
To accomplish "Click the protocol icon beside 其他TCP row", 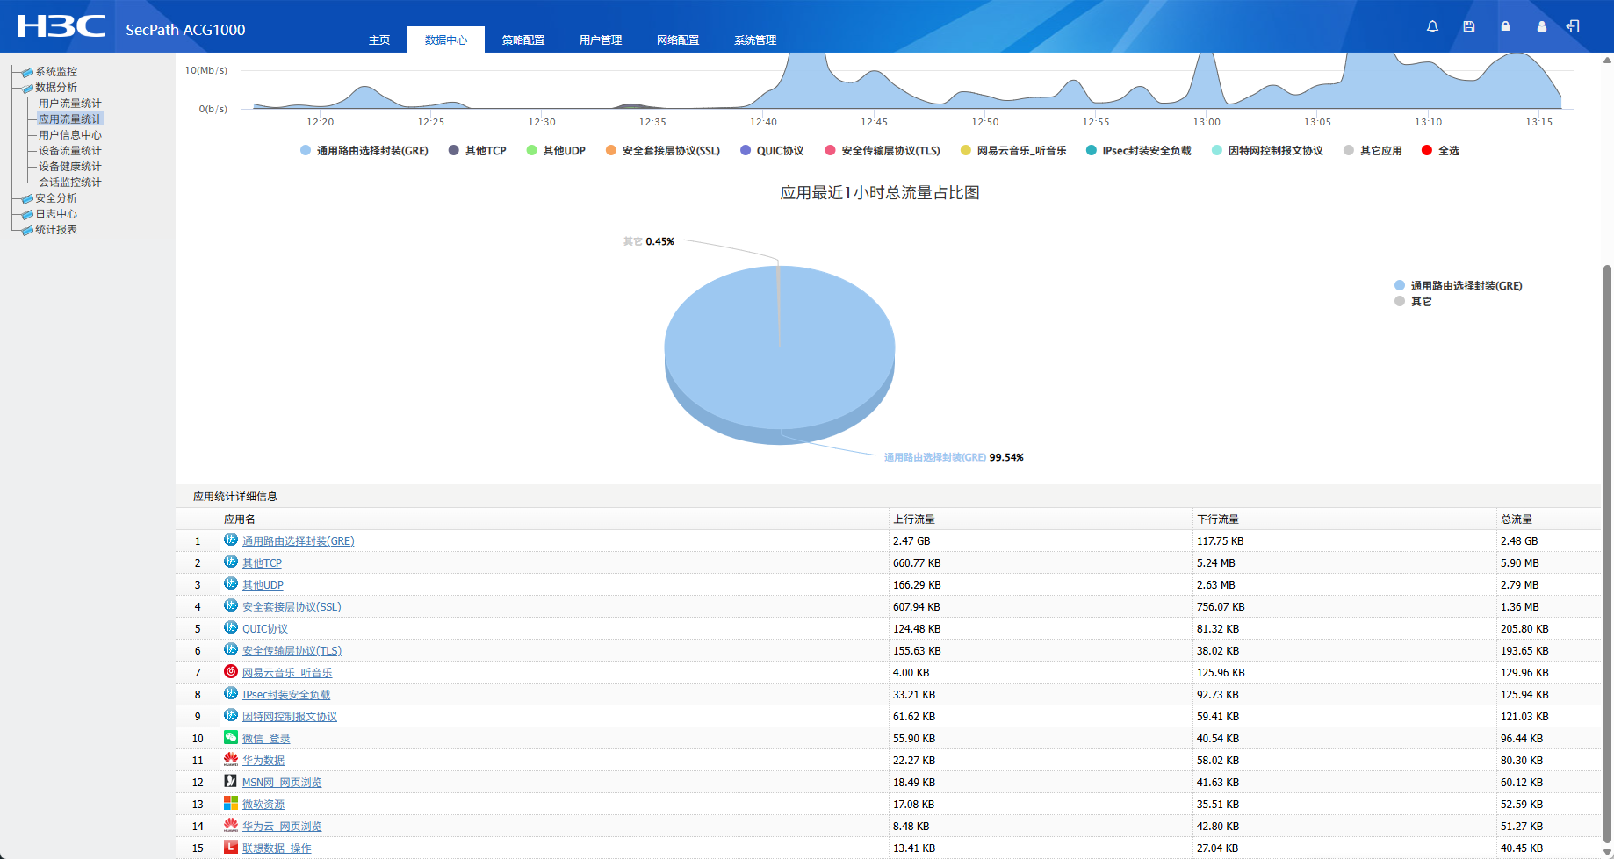I will point(231,562).
